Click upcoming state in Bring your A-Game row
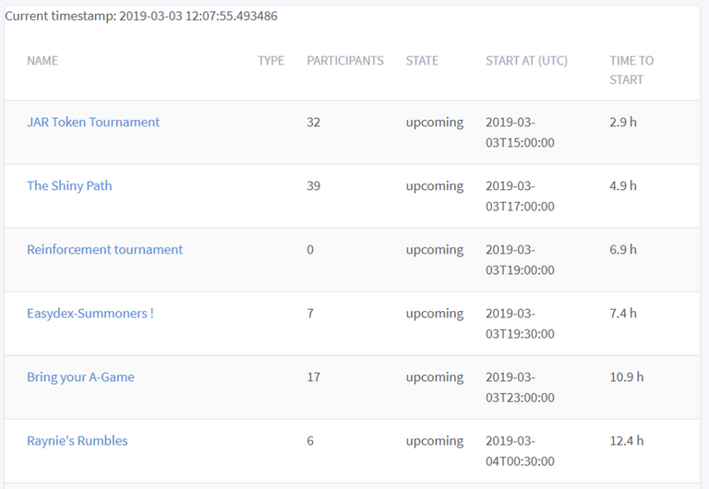This screenshot has height=489, width=709. pos(434,377)
